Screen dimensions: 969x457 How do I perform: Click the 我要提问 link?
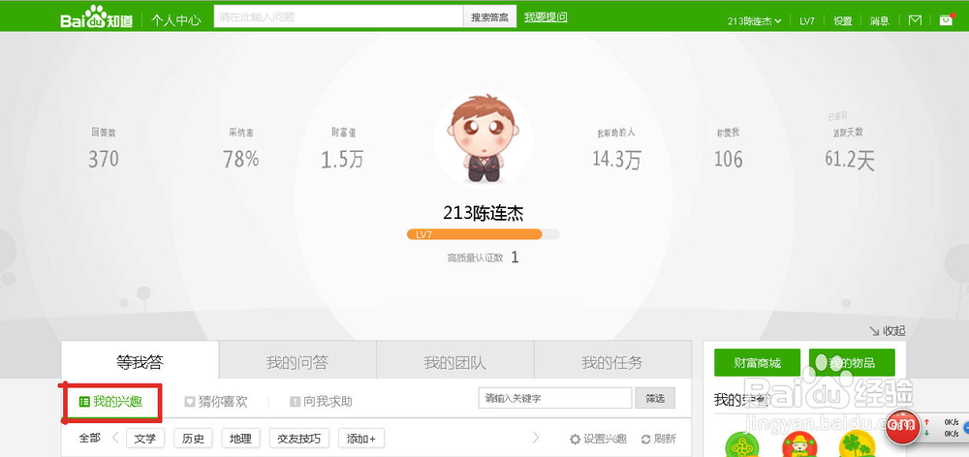pos(546,16)
